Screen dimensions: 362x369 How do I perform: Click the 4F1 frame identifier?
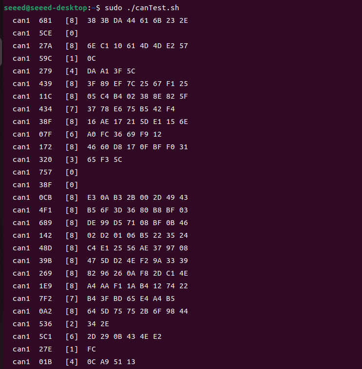point(45,211)
